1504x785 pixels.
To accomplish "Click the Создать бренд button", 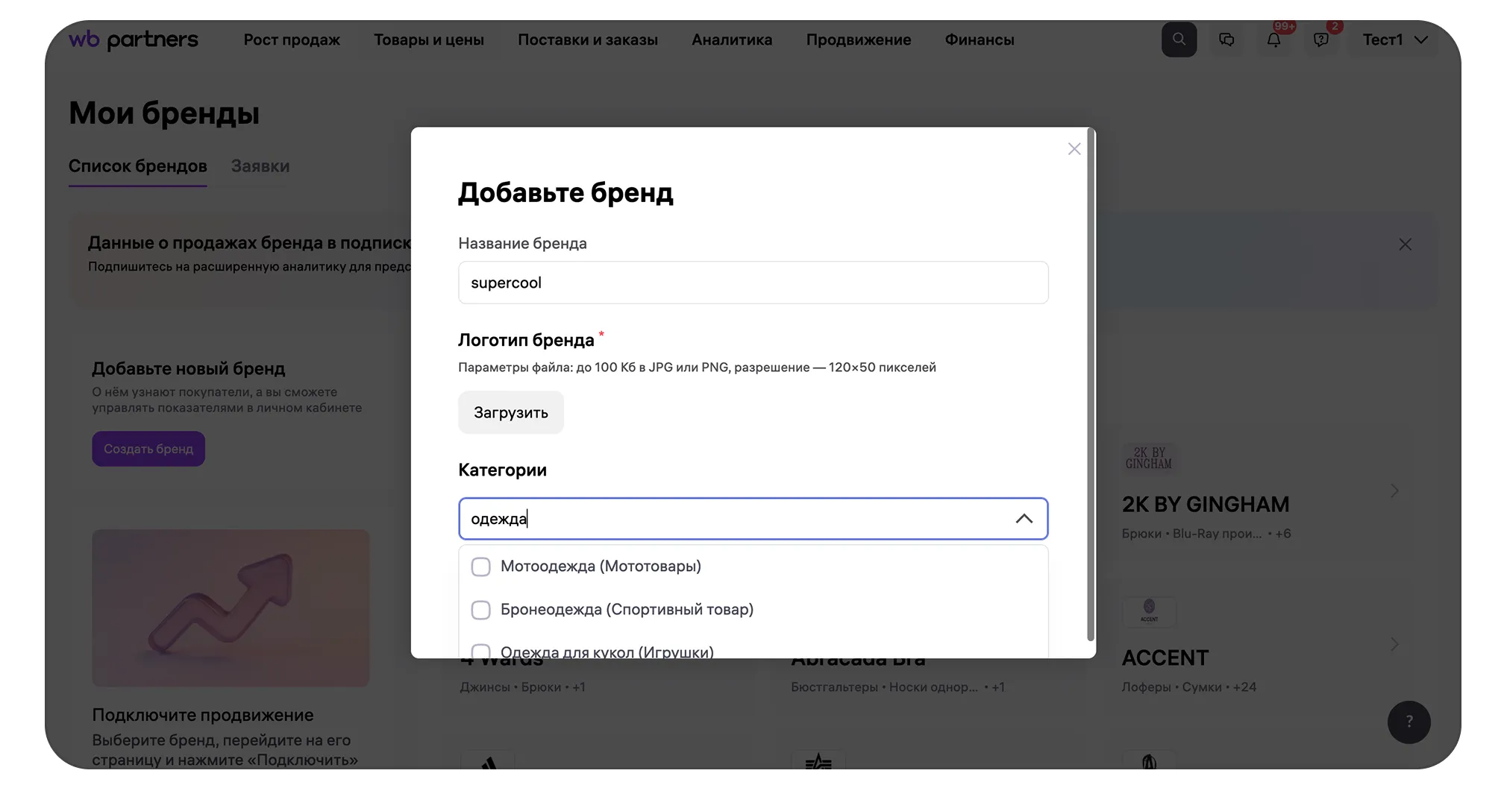I will click(x=148, y=449).
